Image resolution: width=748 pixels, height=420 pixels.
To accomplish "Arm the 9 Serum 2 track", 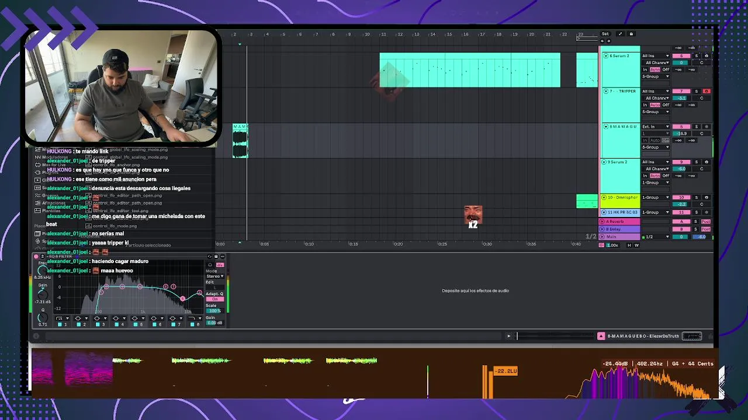I will click(x=707, y=162).
